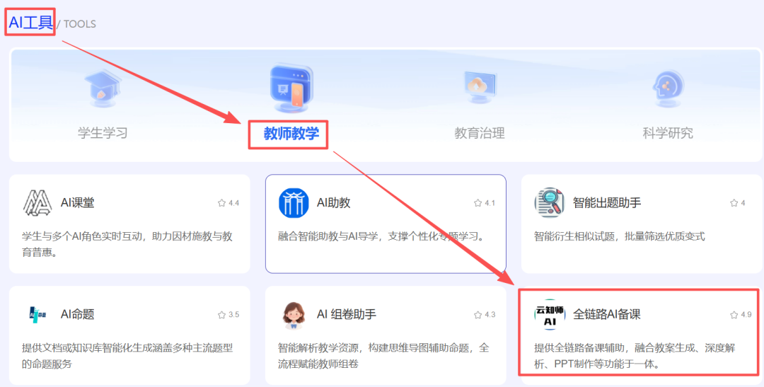This screenshot has width=764, height=387.
Task: Select the 教育治理 monitor cloud icon
Action: tap(480, 87)
